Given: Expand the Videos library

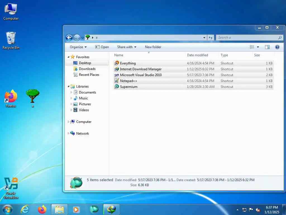Looking at the screenshot, I should point(71,110).
